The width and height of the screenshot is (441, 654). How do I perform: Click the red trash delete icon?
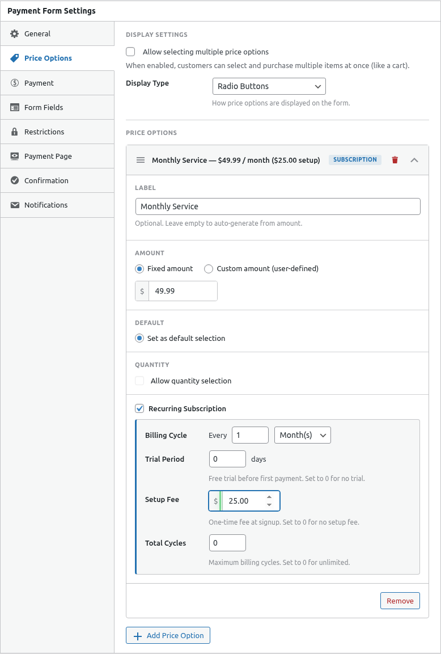(x=395, y=160)
